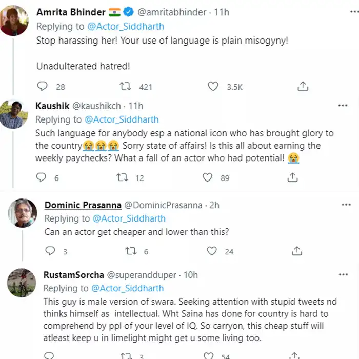
Task: Click Kaushik's profile avatar
Action: (14, 114)
